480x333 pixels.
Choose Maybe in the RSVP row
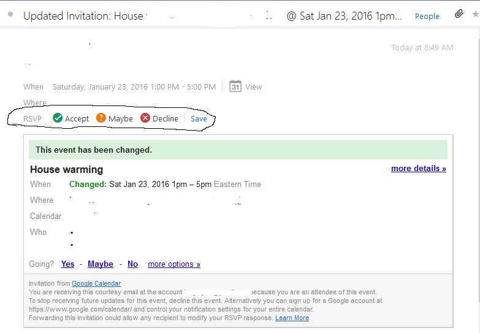(x=121, y=118)
